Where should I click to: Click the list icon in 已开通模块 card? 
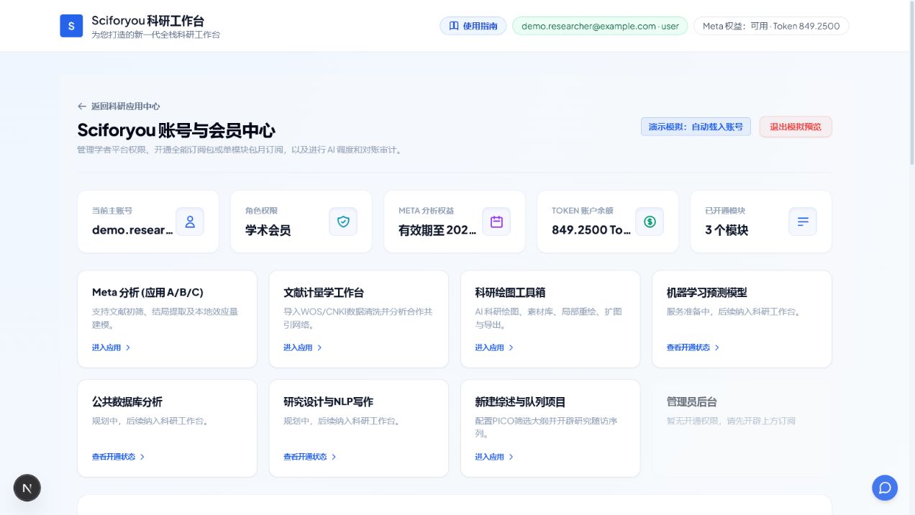coord(803,222)
